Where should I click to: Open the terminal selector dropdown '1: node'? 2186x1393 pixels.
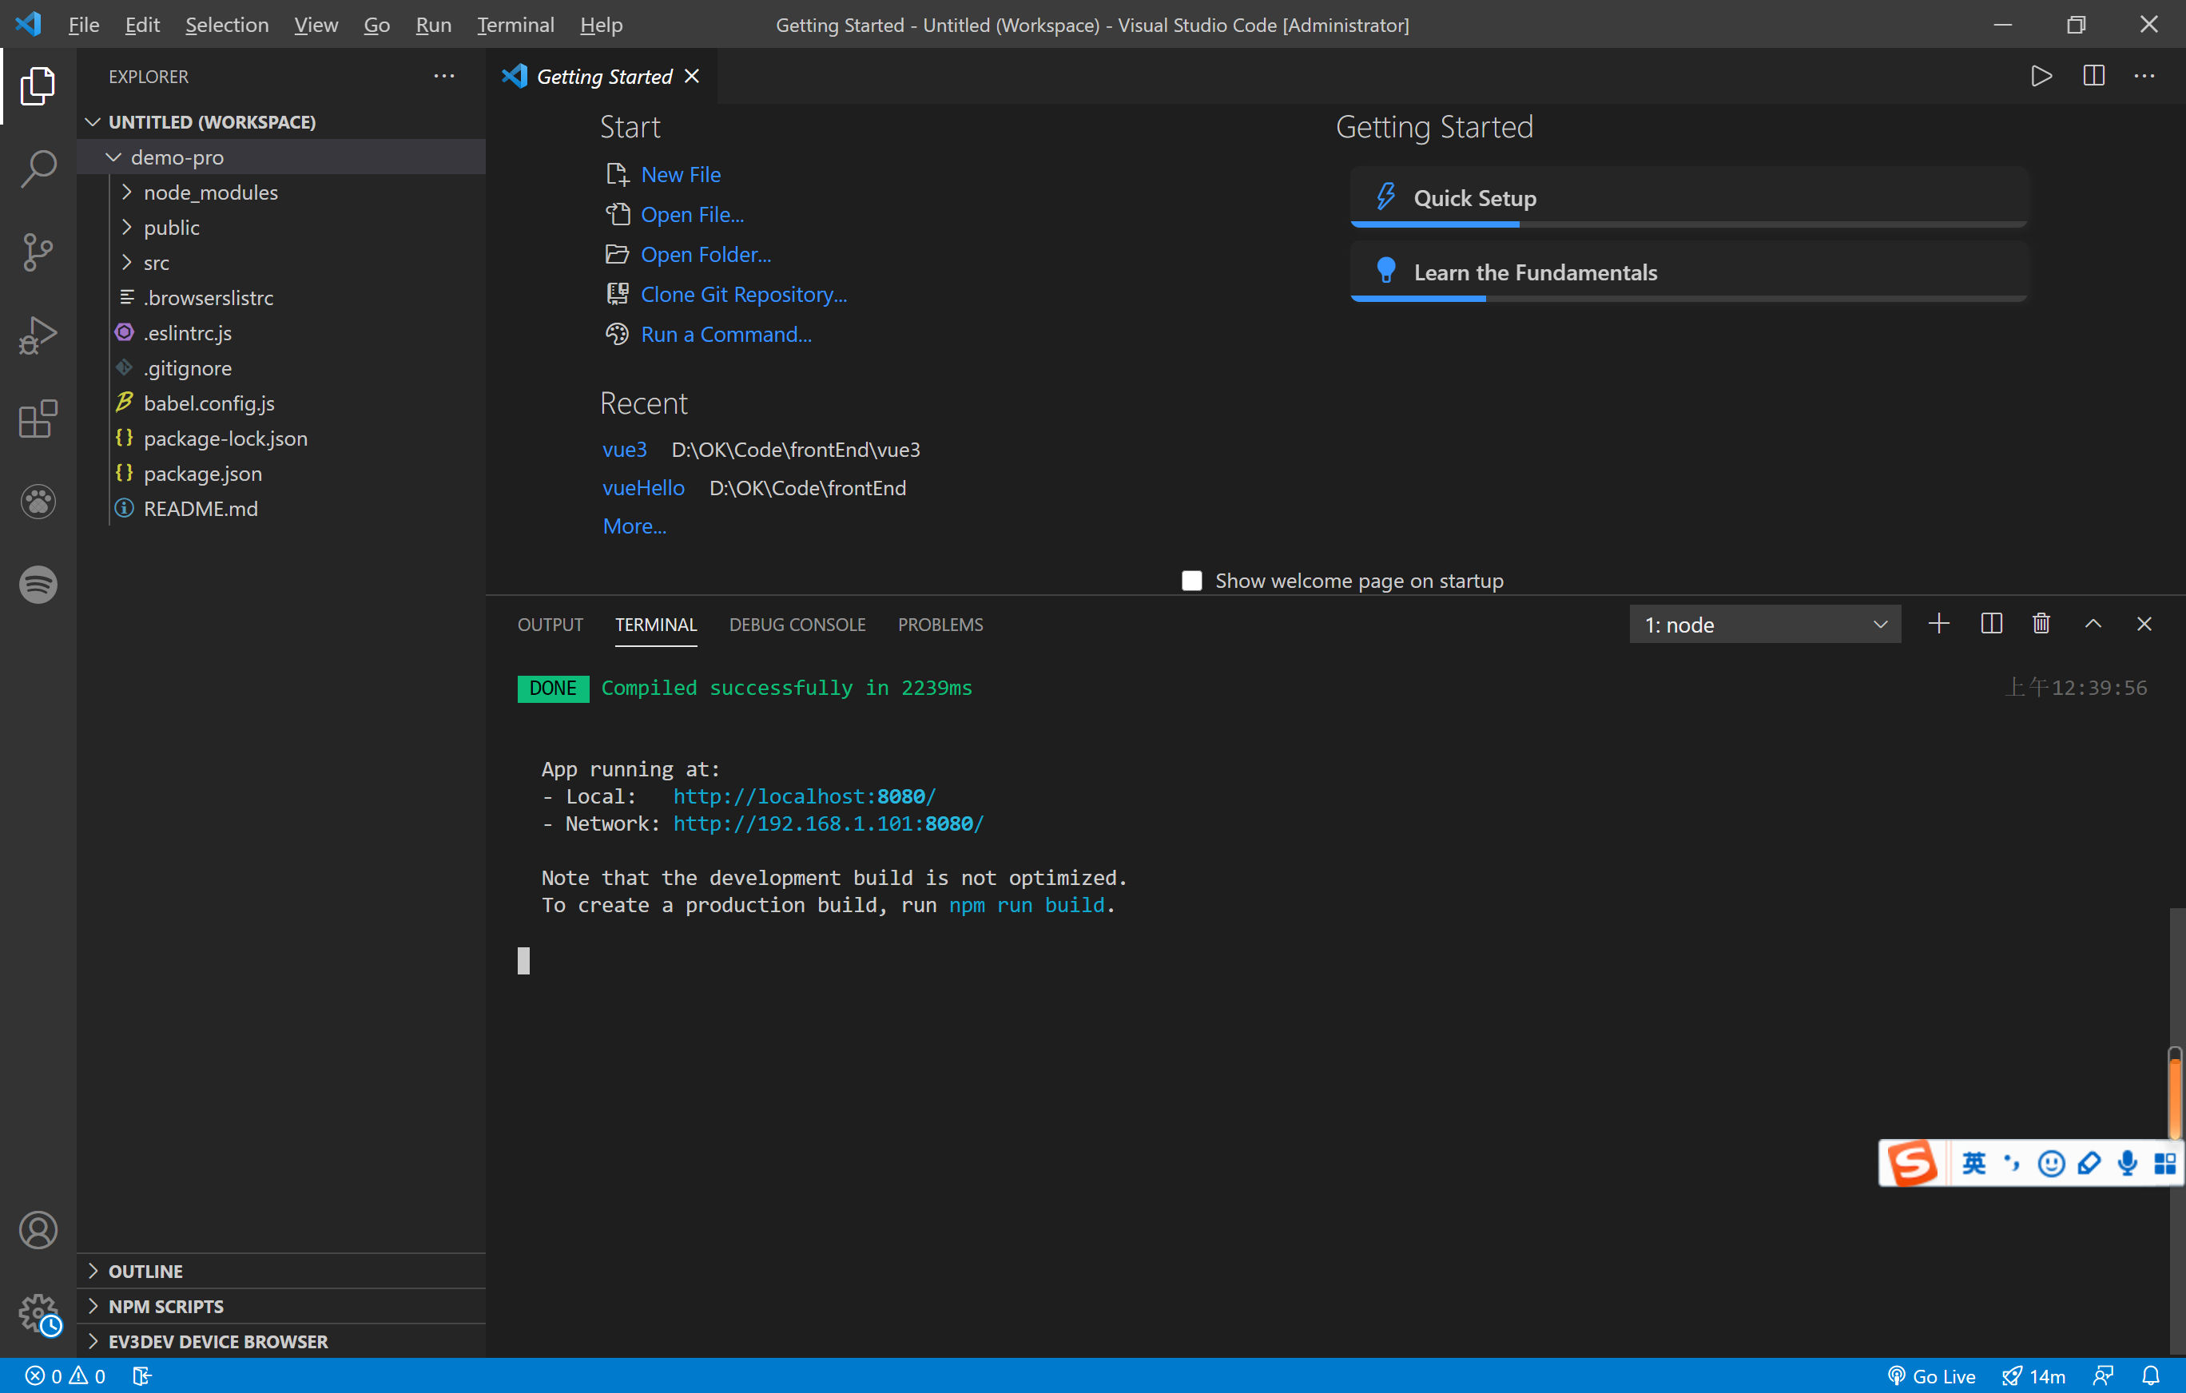(1764, 625)
